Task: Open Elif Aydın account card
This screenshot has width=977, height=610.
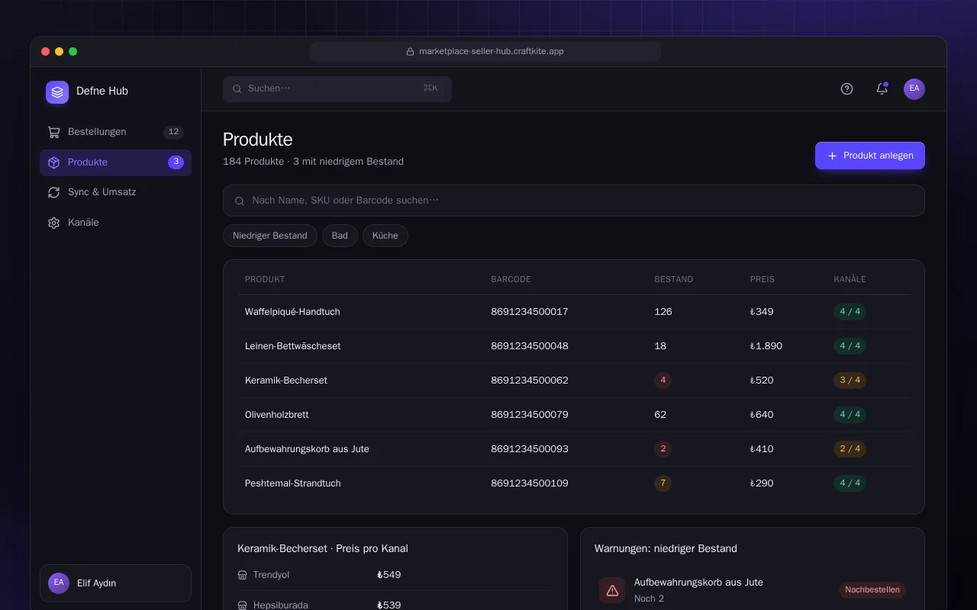Action: point(115,583)
